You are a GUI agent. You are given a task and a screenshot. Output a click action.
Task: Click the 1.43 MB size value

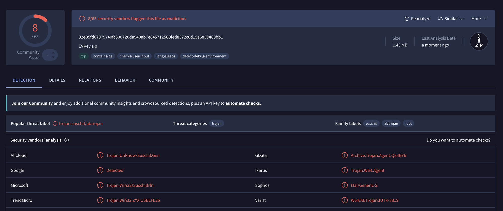(x=400, y=45)
